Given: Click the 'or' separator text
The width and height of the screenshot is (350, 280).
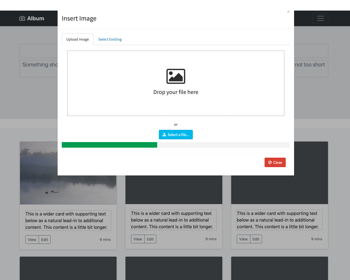Looking at the screenshot, I should click(176, 125).
